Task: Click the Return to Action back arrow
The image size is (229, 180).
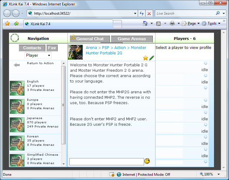Action: pyautogui.click(x=17, y=65)
